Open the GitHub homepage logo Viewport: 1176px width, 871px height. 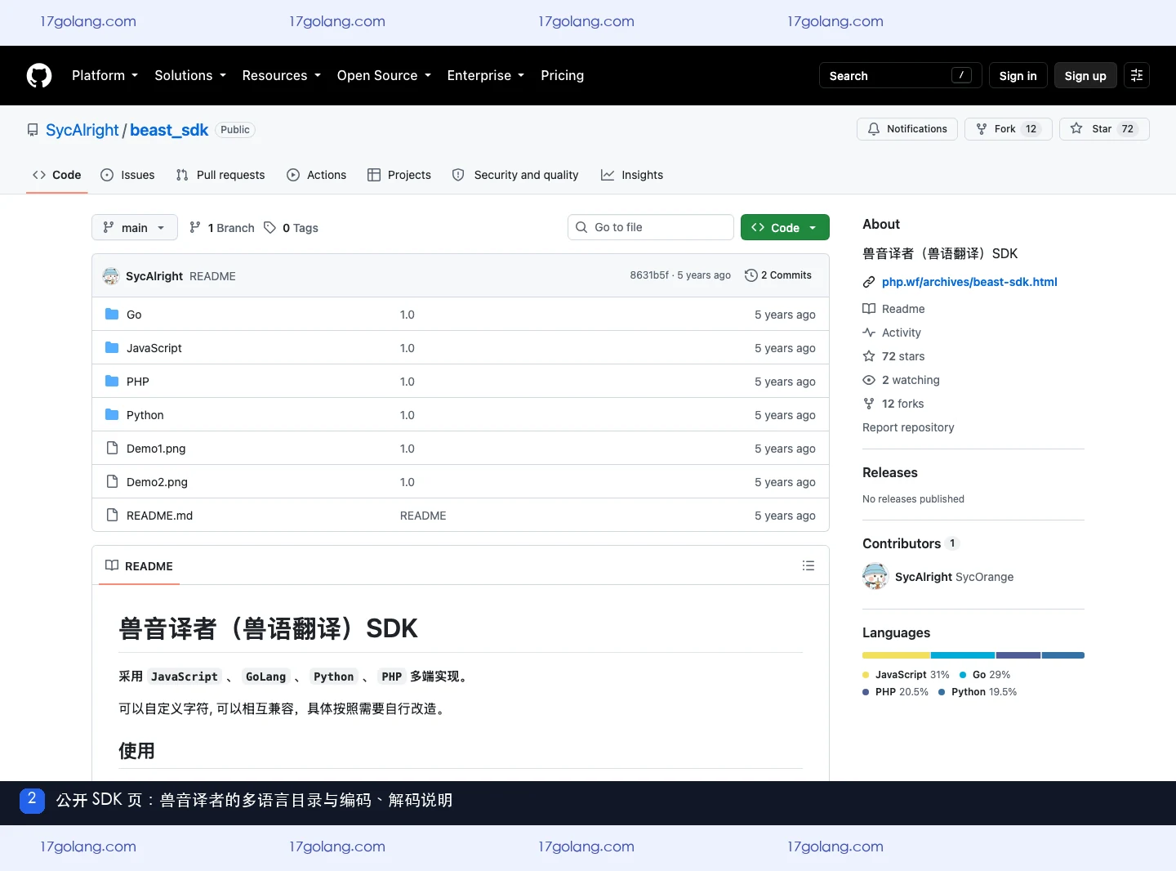(39, 75)
